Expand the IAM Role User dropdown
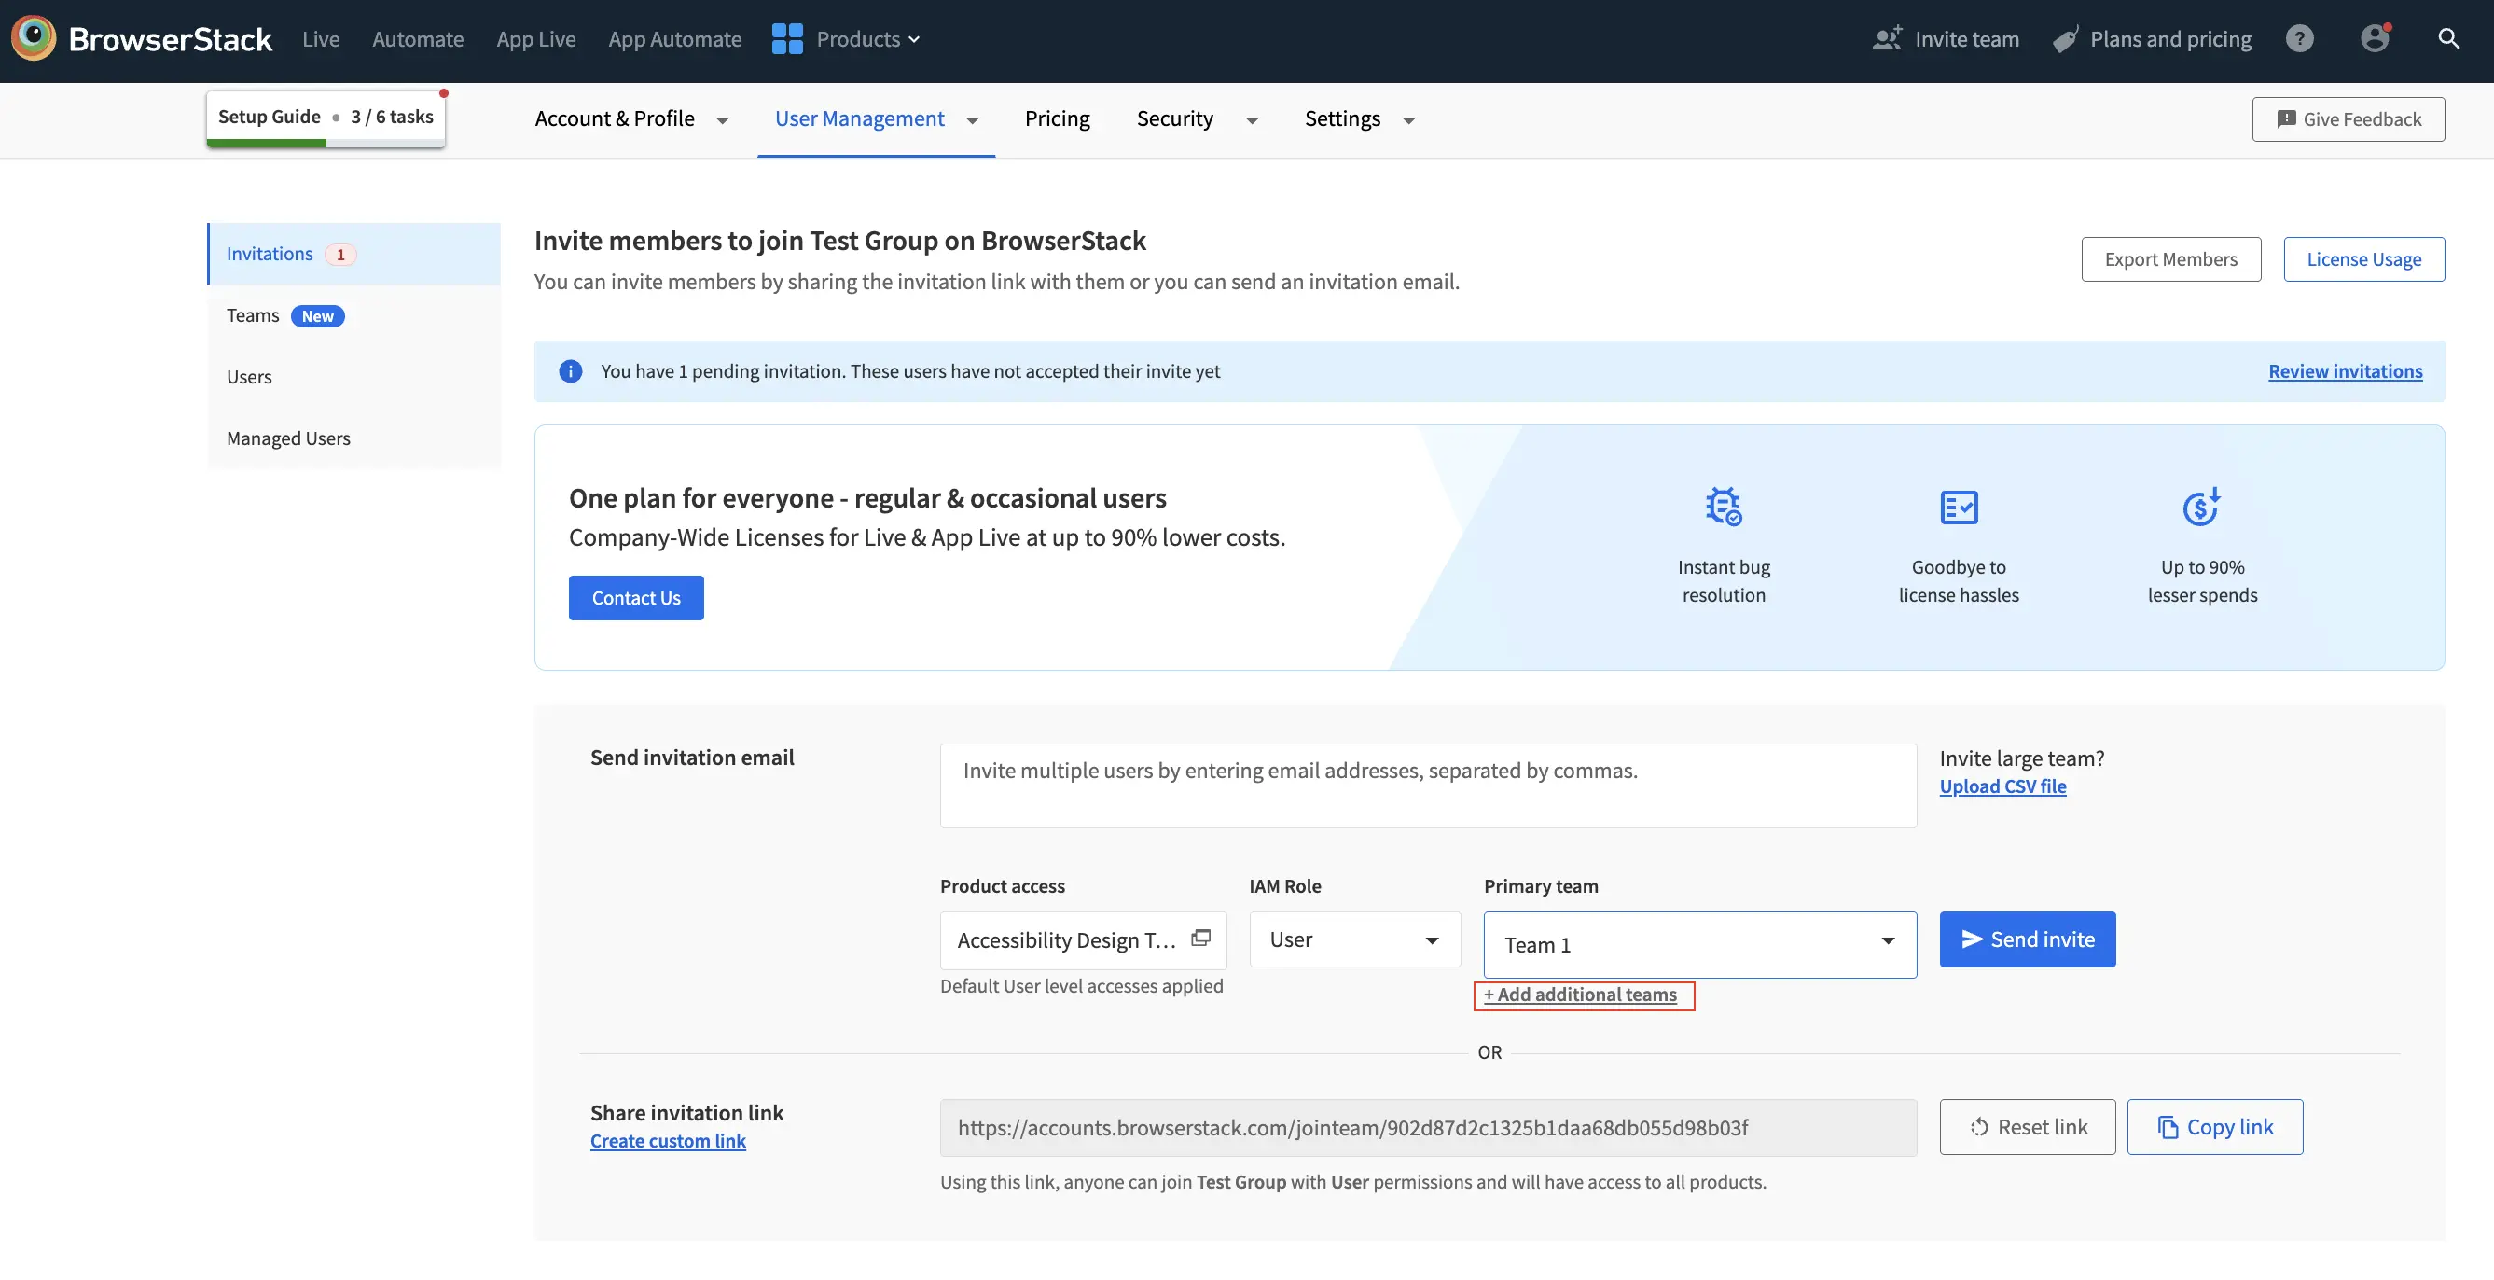Image resolution: width=2494 pixels, height=1280 pixels. coord(1354,939)
